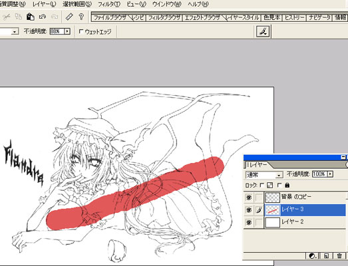This screenshot has height=266, width=348.
Task: Click the white レイヤー 2 thumbnail
Action: point(273,222)
